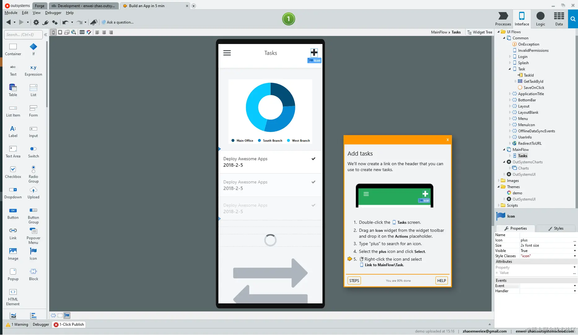This screenshot has height=335, width=578.
Task: Collapse the Themes folder
Action: pos(499,187)
